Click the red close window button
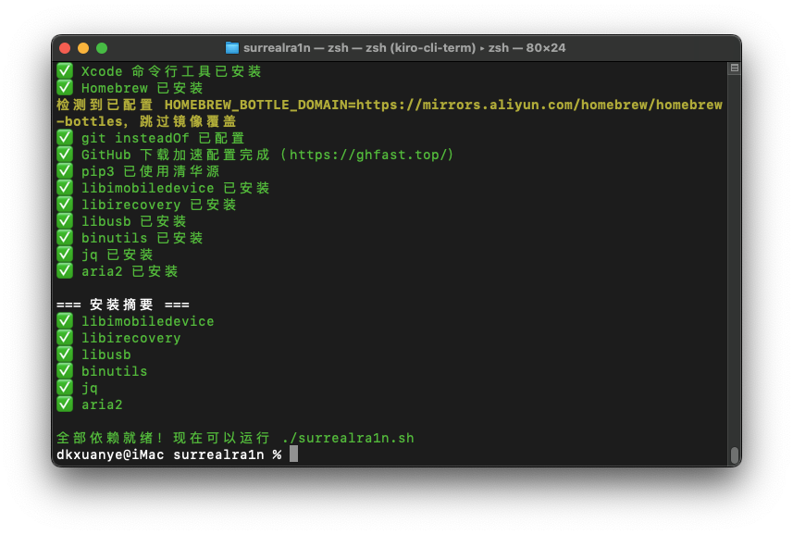Image resolution: width=793 pixels, height=535 pixels. 65,48
